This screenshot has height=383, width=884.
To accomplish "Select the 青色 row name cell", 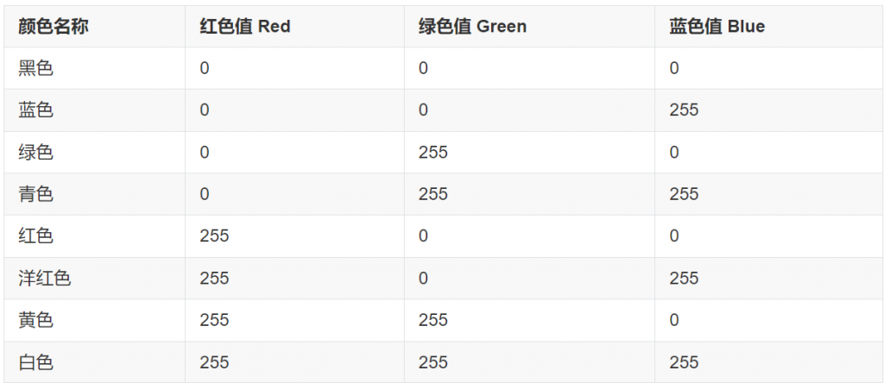I will pos(36,194).
